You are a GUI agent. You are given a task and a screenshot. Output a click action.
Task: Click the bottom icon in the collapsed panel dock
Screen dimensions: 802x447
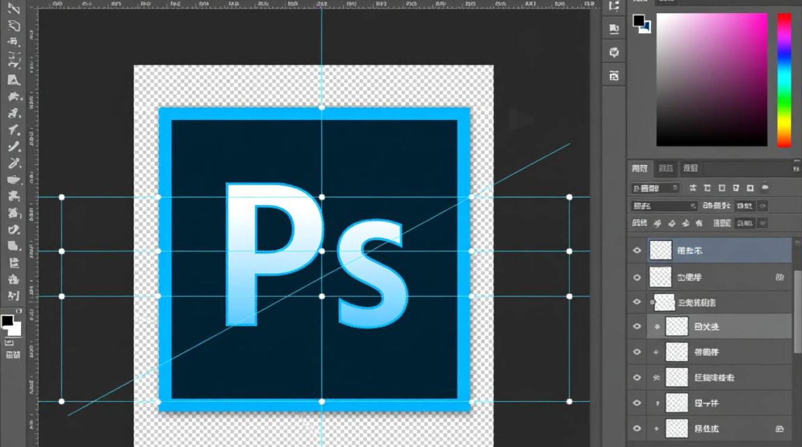pos(613,75)
